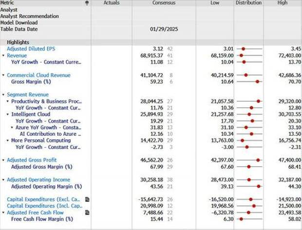The image size is (302, 230).
Task: Collapse Intelligent Cloud sub-rows
Action: point(7,115)
